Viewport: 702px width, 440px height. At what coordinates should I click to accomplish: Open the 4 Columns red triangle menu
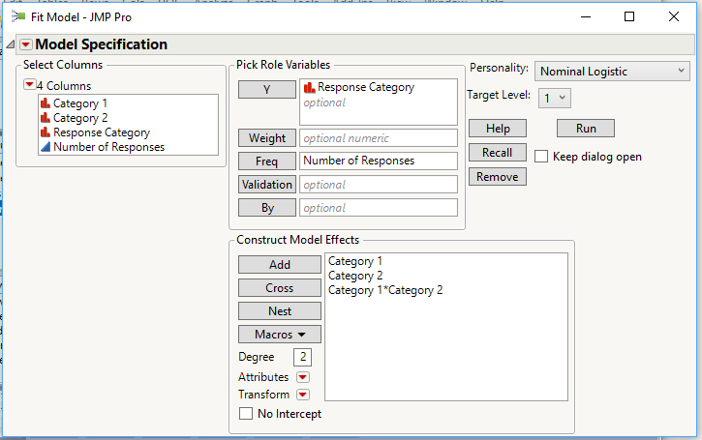tap(29, 86)
